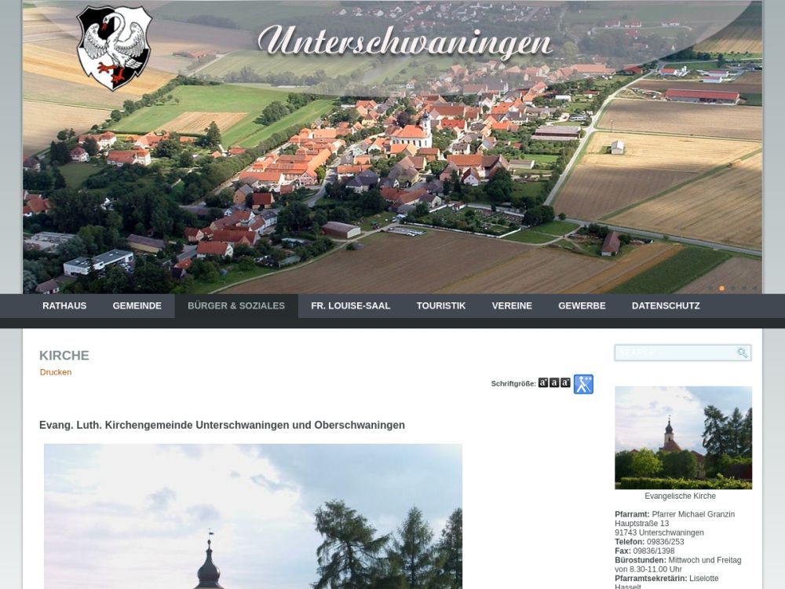Expand the Bürger & Soziales menu
The image size is (785, 589).
tap(236, 305)
